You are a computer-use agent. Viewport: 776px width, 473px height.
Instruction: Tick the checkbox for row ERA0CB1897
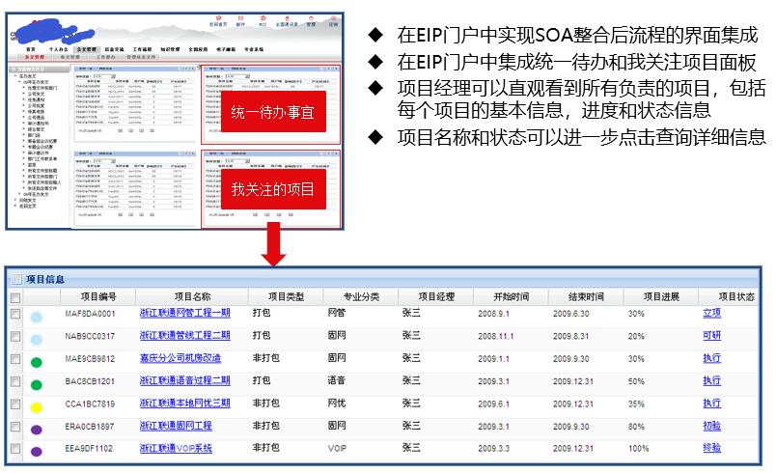pos(15,427)
